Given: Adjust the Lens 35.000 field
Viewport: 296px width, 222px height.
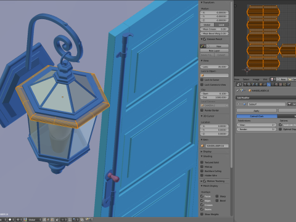Looking at the screenshot, I should pos(215,67).
